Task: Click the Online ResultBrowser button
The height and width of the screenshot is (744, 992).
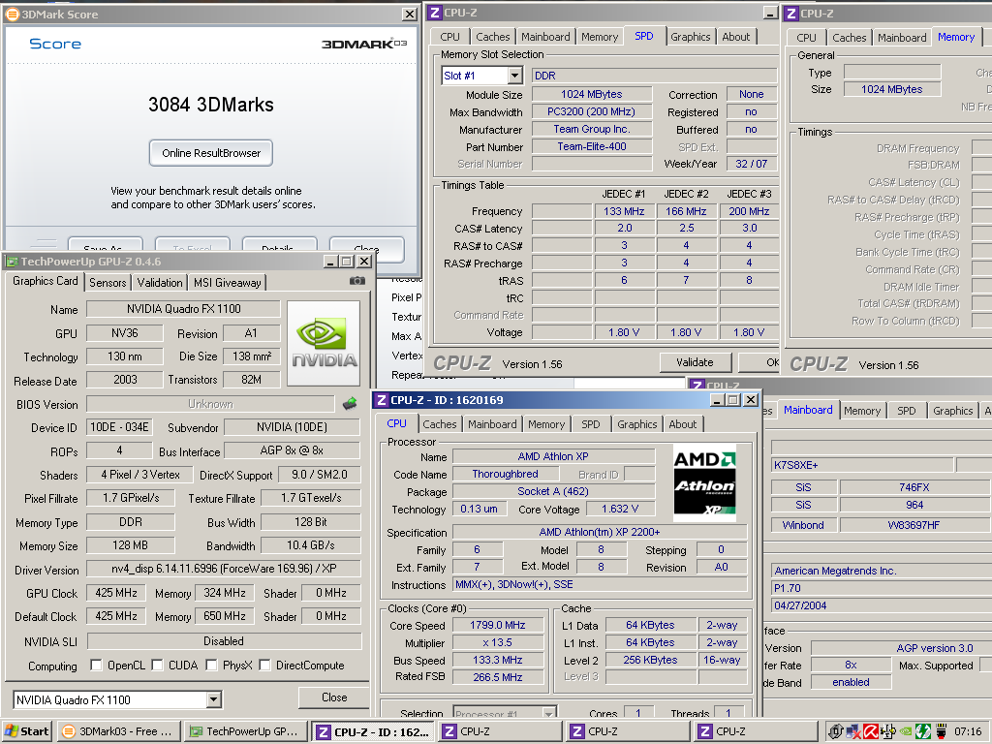Action: [210, 153]
